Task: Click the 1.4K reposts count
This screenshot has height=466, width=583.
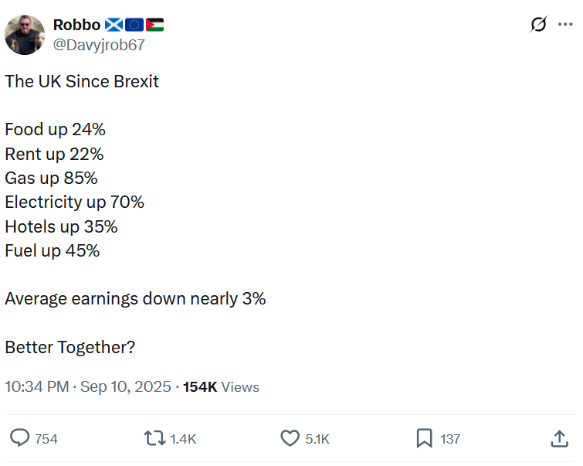Action: pos(183,439)
